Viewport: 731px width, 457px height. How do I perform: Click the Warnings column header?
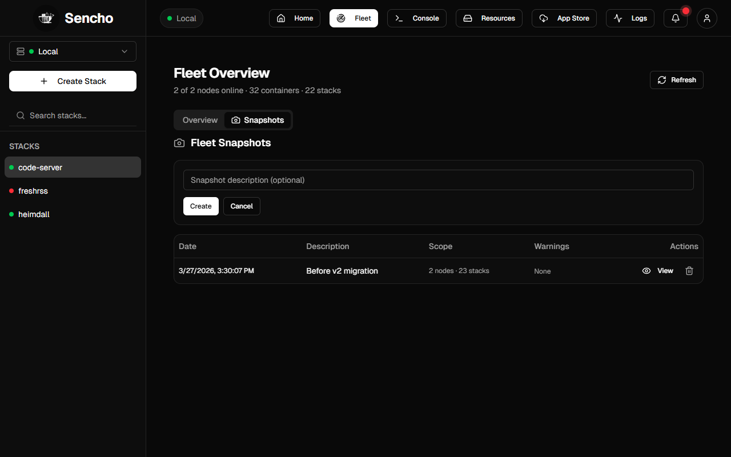(552, 246)
